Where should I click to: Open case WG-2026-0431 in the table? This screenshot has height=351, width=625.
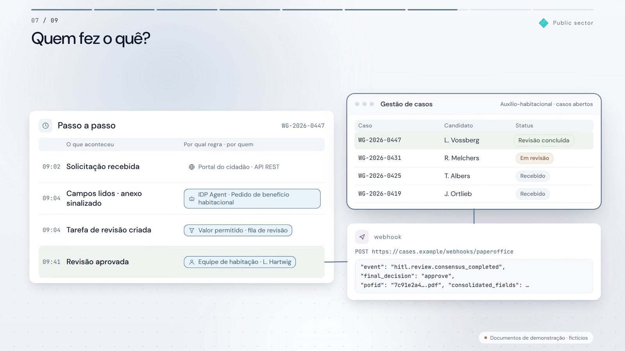tap(380, 158)
